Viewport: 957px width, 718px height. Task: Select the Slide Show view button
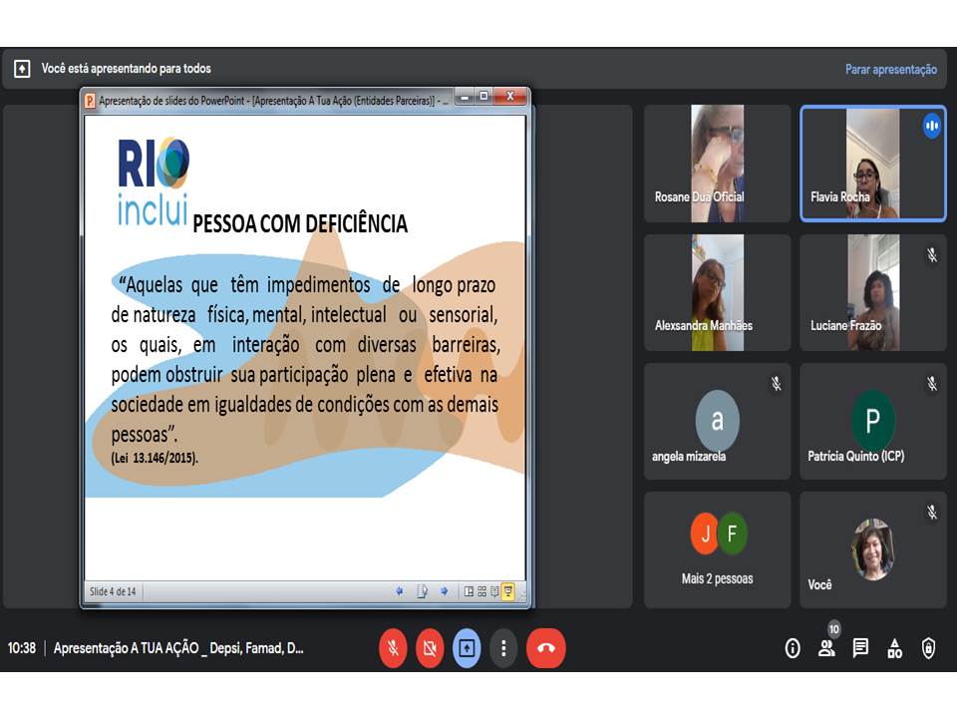click(x=507, y=591)
